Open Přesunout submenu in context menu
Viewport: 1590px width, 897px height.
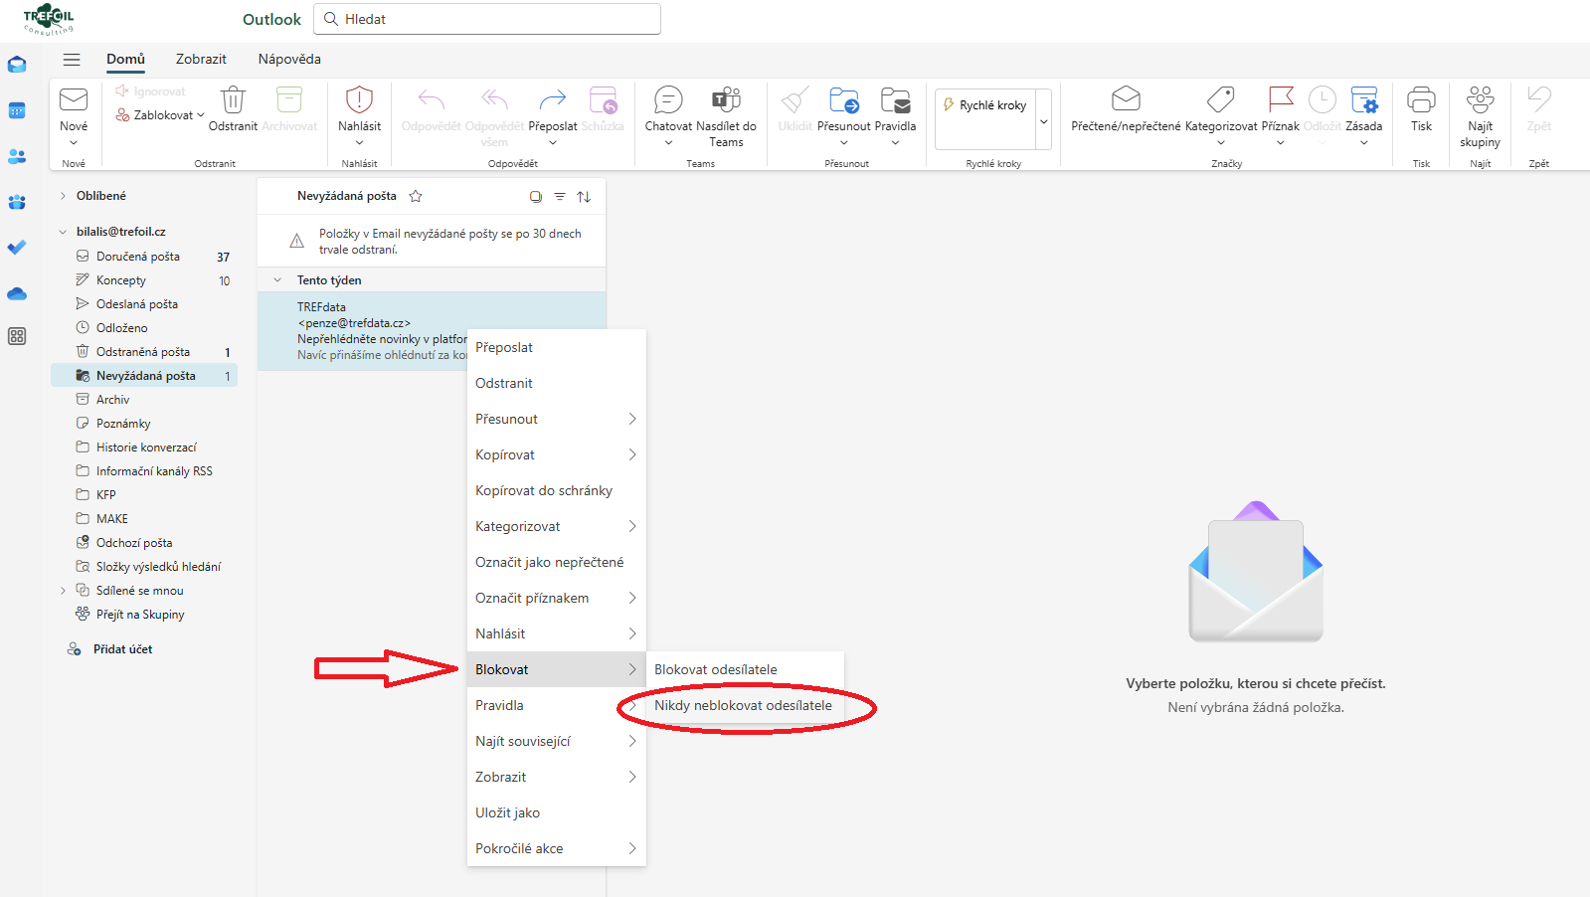pos(557,419)
